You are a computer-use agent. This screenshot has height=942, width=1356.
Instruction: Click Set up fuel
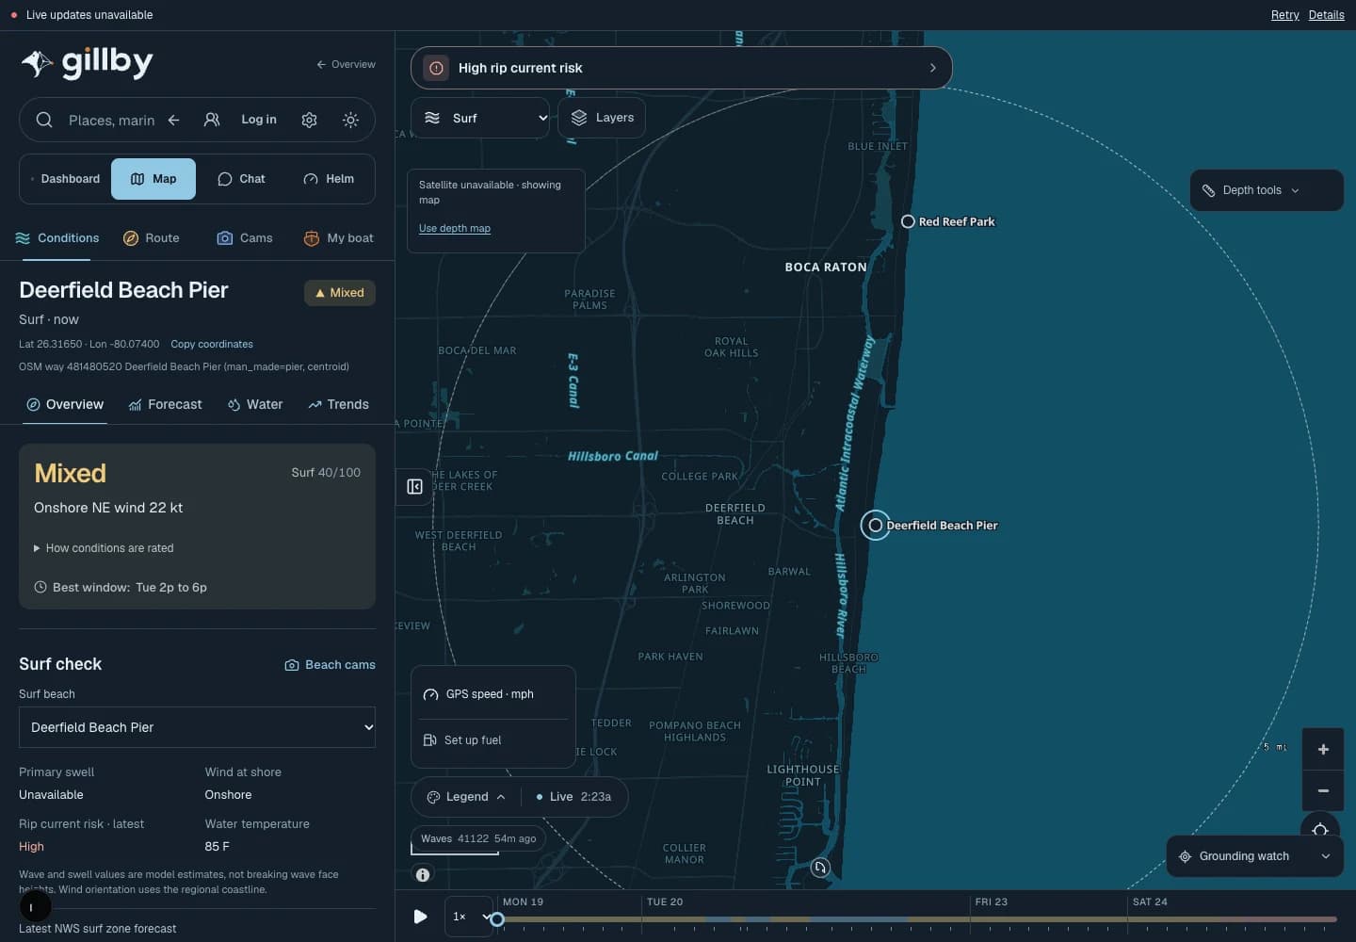493,740
